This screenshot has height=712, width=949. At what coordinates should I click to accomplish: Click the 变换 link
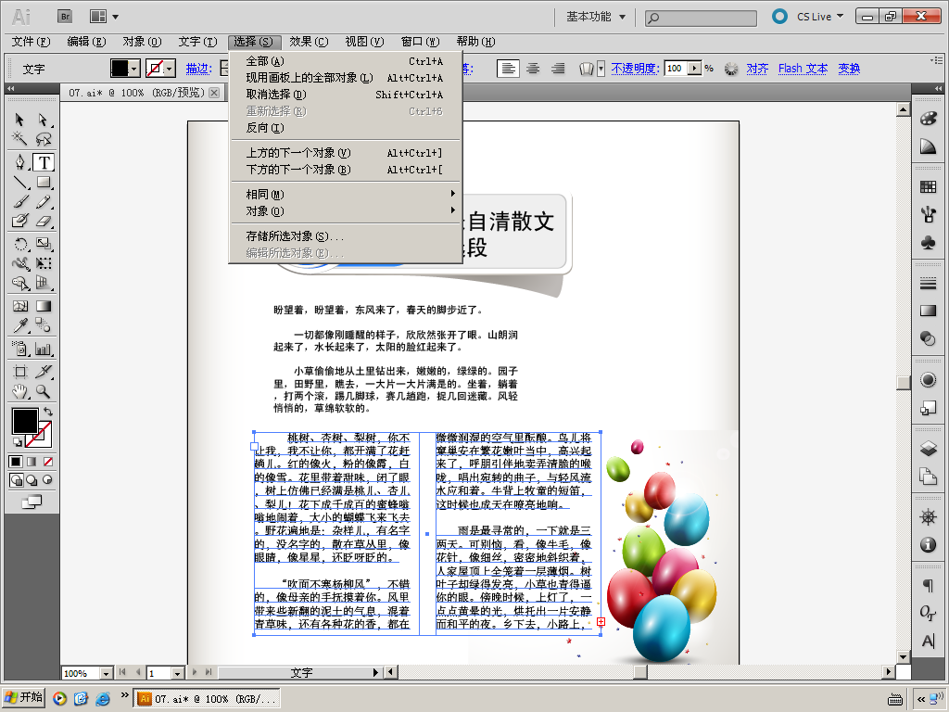tap(849, 69)
